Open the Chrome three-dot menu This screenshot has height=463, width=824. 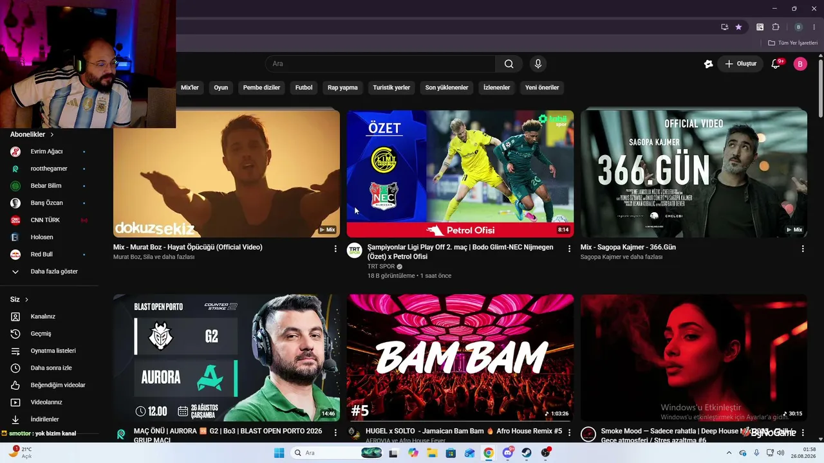click(x=814, y=27)
